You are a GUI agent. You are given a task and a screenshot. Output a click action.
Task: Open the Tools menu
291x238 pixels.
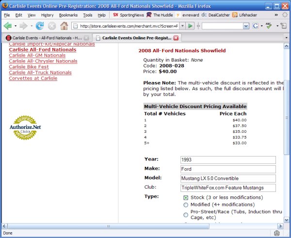(x=88, y=15)
